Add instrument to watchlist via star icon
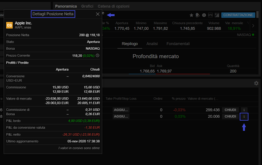Viewport: 262px width, 165px height. tap(191, 15)
